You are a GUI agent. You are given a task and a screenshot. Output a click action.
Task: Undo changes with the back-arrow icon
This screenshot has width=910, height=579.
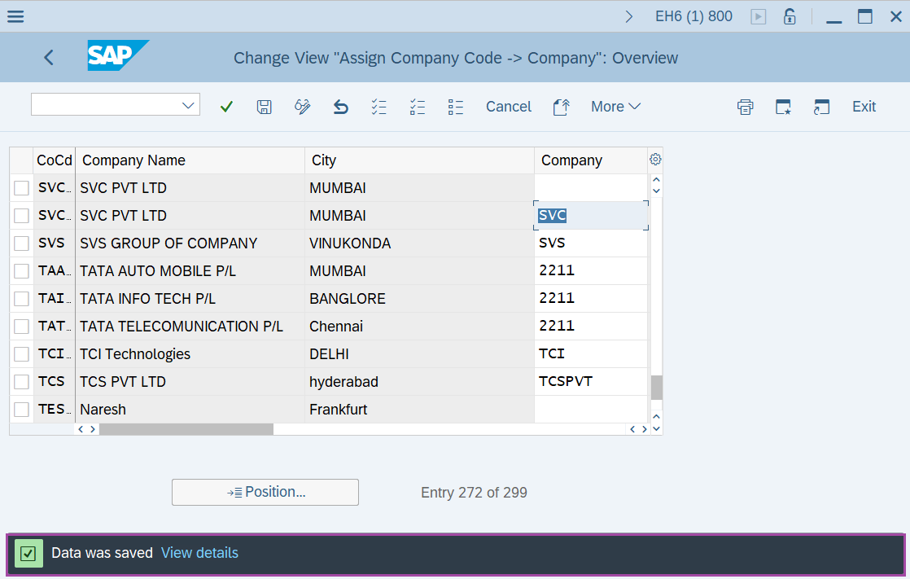[340, 106]
